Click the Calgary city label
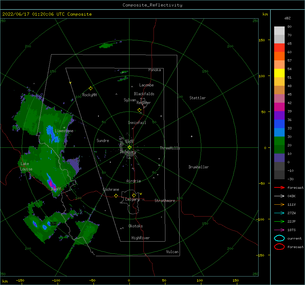The height and width of the screenshot is (285, 305). (132, 199)
